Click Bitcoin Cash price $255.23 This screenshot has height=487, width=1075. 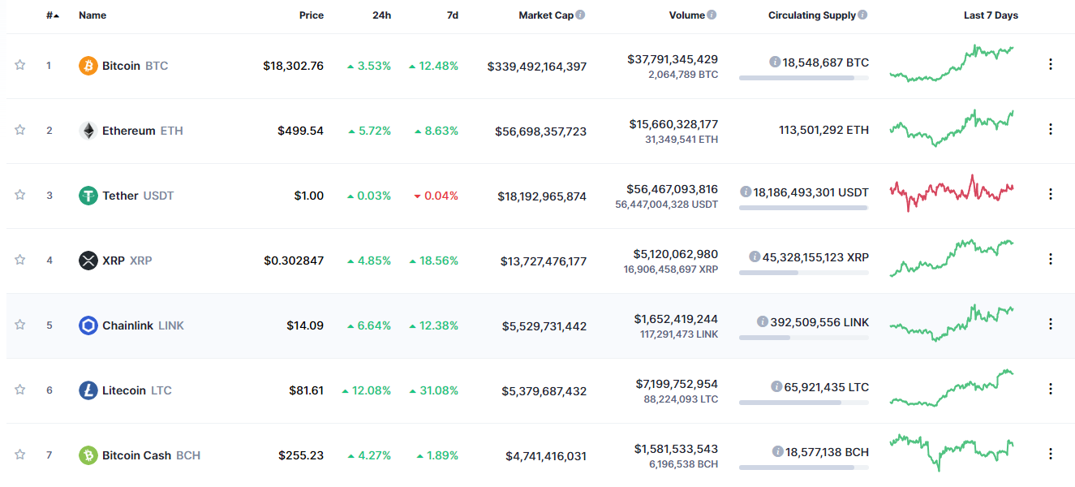point(301,455)
